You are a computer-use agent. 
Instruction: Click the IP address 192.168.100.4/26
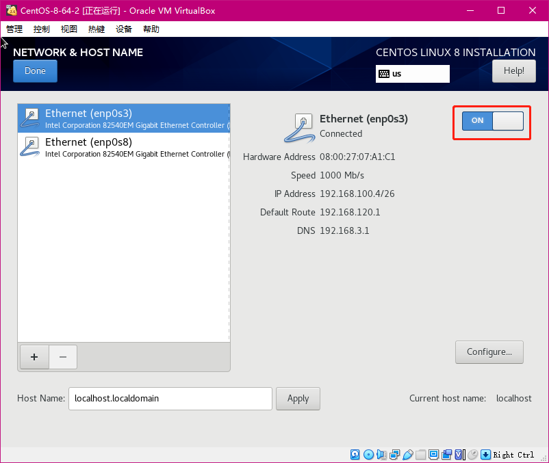click(x=357, y=194)
